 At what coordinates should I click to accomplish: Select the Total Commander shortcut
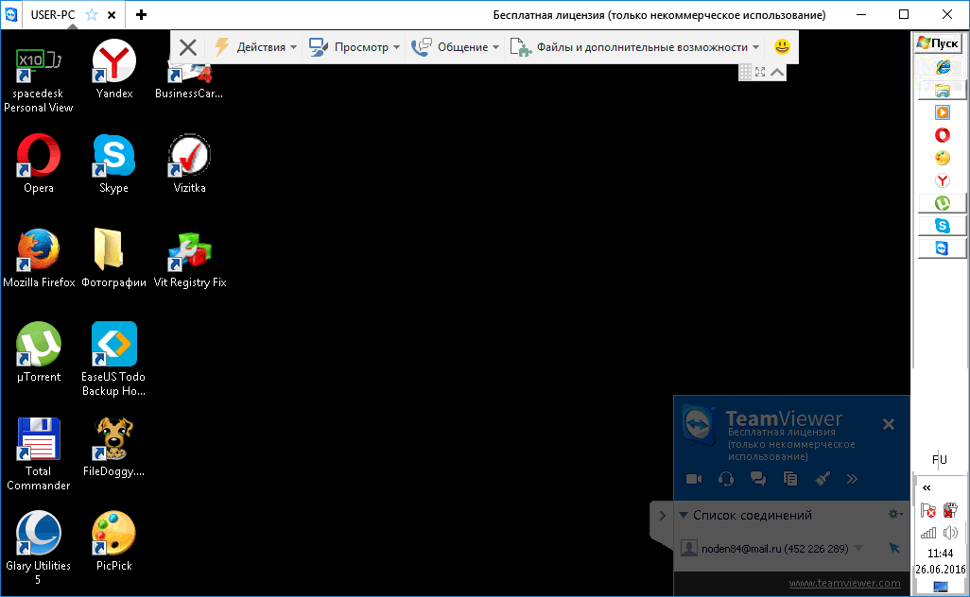(x=39, y=453)
